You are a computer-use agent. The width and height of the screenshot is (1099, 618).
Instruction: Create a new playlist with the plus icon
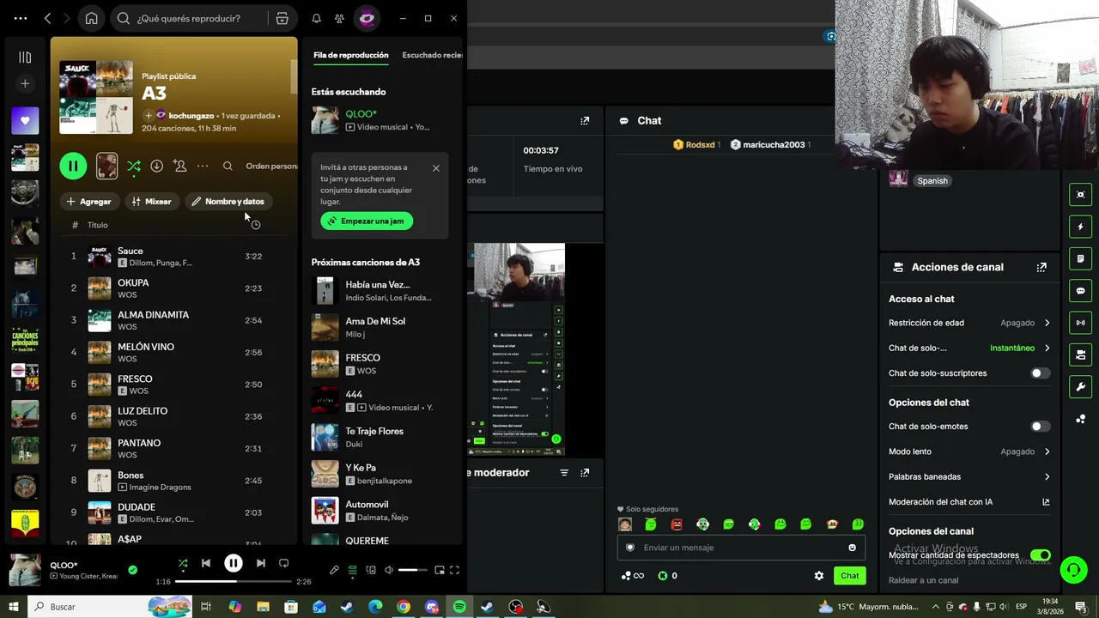pos(25,83)
